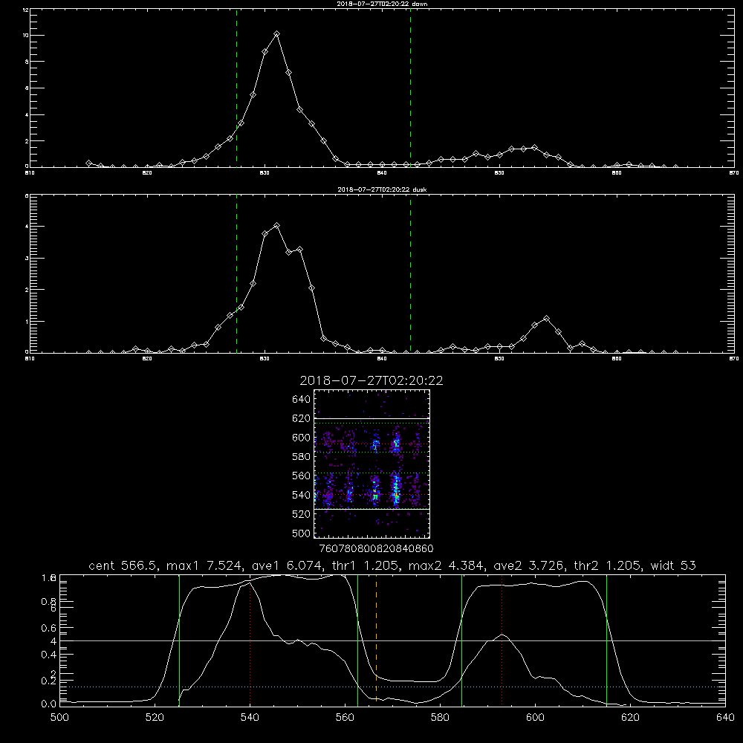
Task: Click the 540 label on bottom plot x-axis
Action: pos(250,718)
